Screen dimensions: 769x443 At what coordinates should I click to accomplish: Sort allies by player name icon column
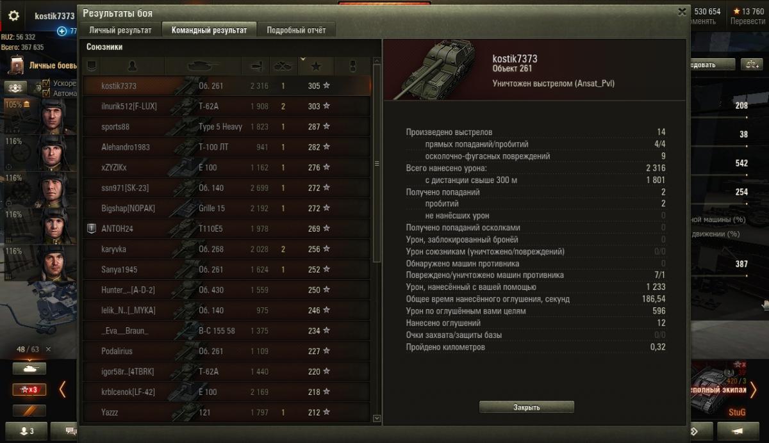point(132,66)
